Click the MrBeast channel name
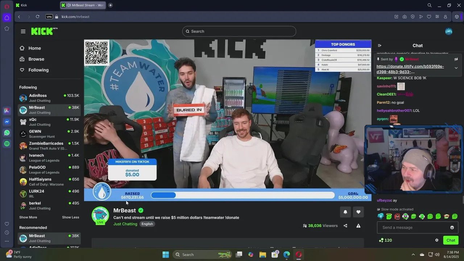464x261 pixels. coord(125,210)
